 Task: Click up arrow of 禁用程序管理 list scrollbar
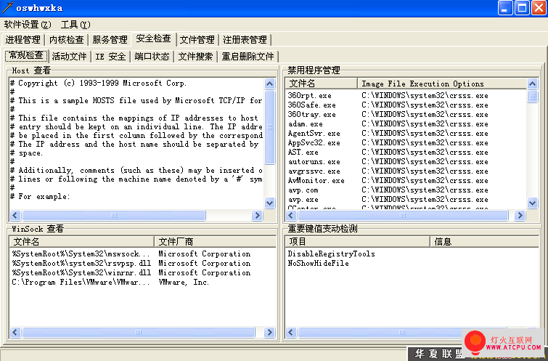point(532,84)
